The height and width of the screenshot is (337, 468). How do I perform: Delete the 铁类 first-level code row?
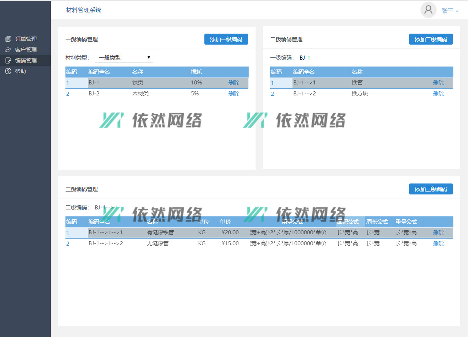(x=234, y=83)
